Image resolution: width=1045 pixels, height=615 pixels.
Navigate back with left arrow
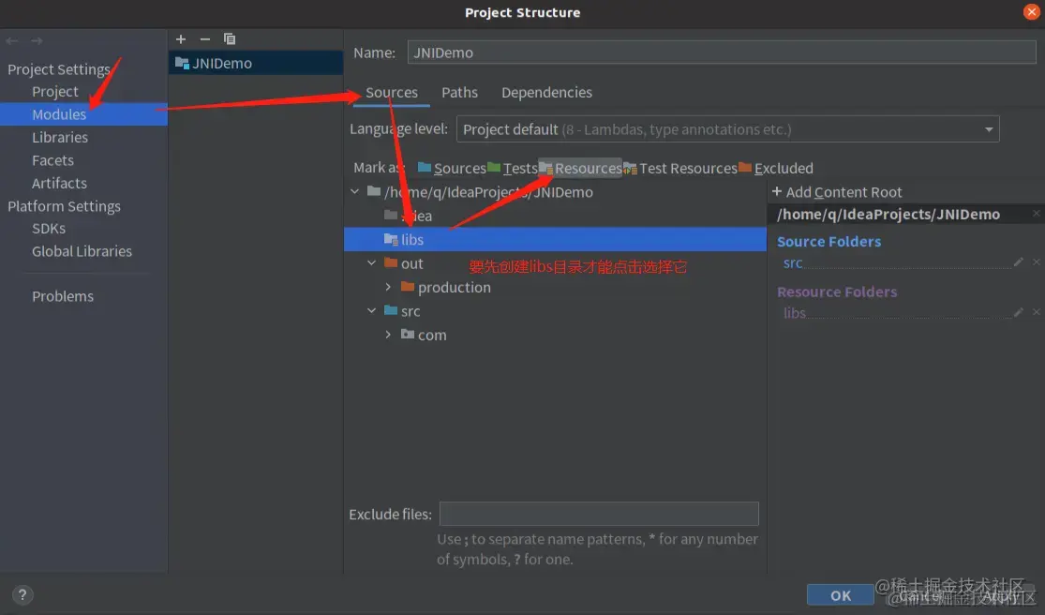(12, 40)
